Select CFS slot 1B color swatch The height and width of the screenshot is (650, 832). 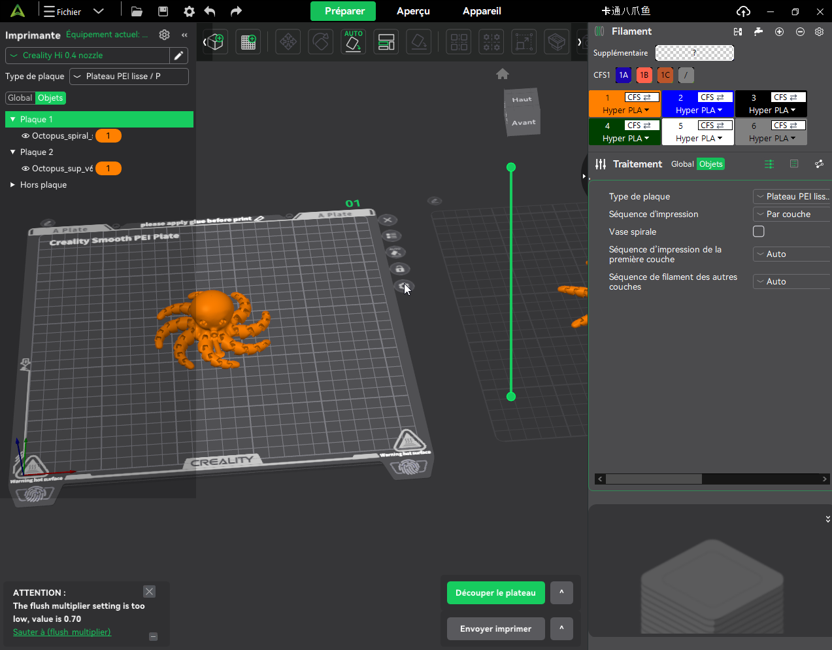point(644,75)
